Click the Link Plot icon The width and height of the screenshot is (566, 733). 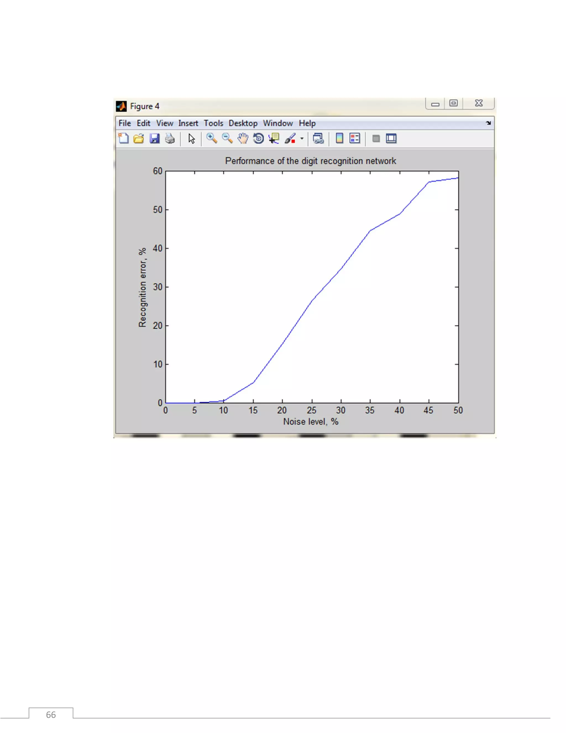[x=318, y=138]
